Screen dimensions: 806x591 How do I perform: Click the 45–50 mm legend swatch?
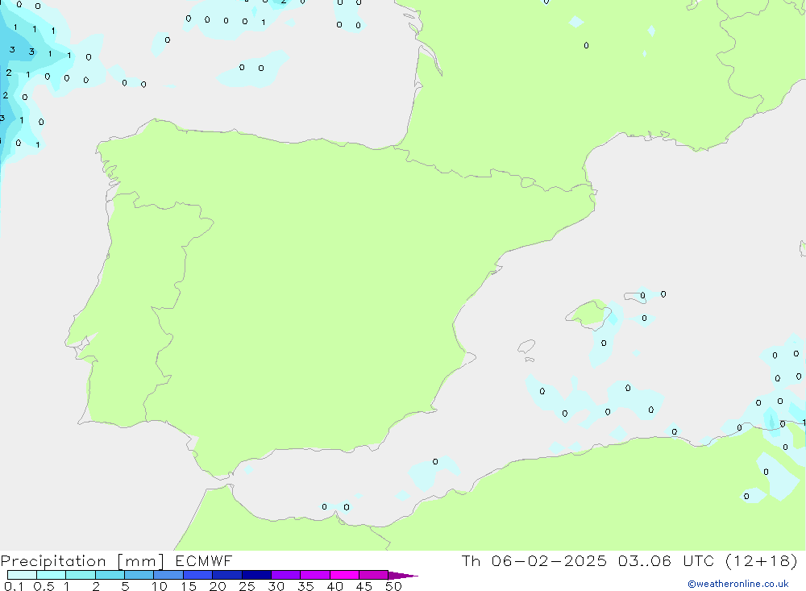pos(374,575)
